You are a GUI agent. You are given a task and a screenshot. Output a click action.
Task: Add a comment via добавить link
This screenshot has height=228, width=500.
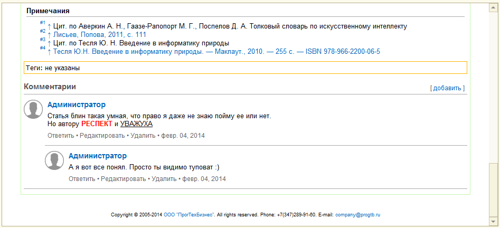tap(447, 88)
